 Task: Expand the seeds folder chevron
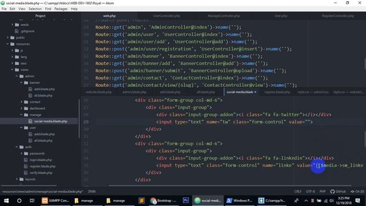[x=12, y=25]
